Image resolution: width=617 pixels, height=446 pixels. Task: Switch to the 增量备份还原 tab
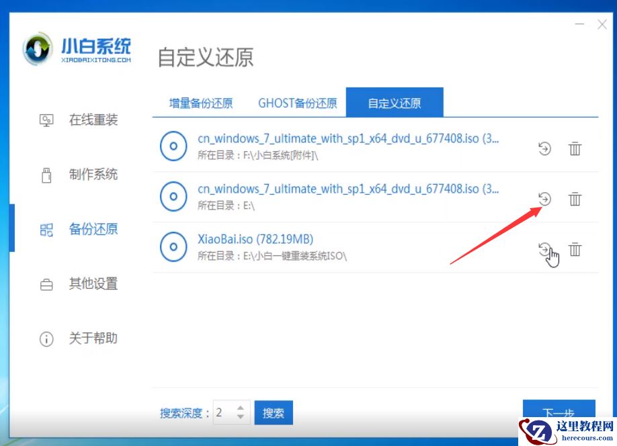200,102
